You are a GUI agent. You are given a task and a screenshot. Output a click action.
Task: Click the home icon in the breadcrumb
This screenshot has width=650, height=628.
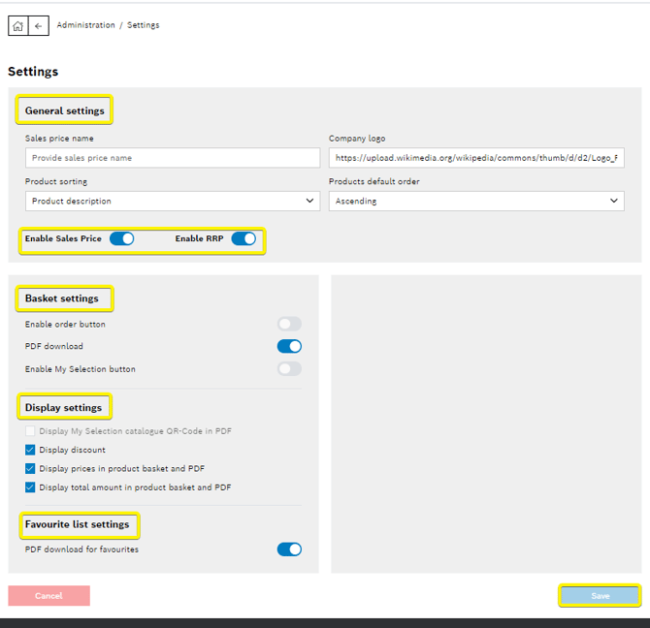tap(17, 26)
